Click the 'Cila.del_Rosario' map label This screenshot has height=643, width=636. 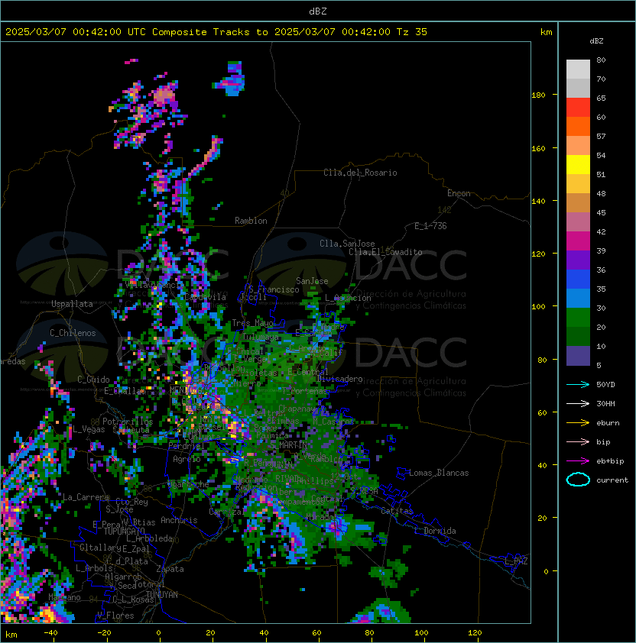(x=360, y=173)
